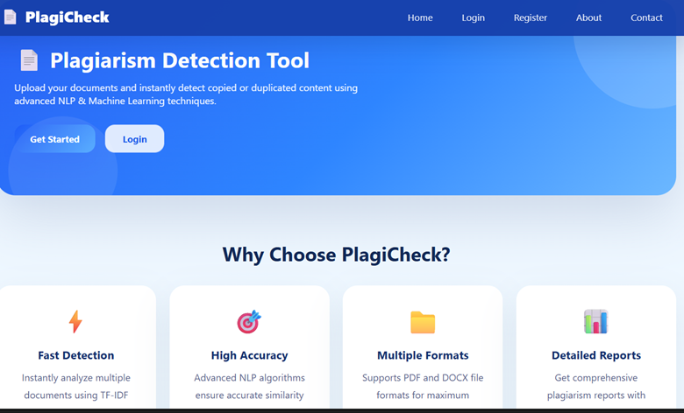The image size is (684, 413).
Task: Click the hero description 'Upload your documents' text
Action: (x=186, y=94)
